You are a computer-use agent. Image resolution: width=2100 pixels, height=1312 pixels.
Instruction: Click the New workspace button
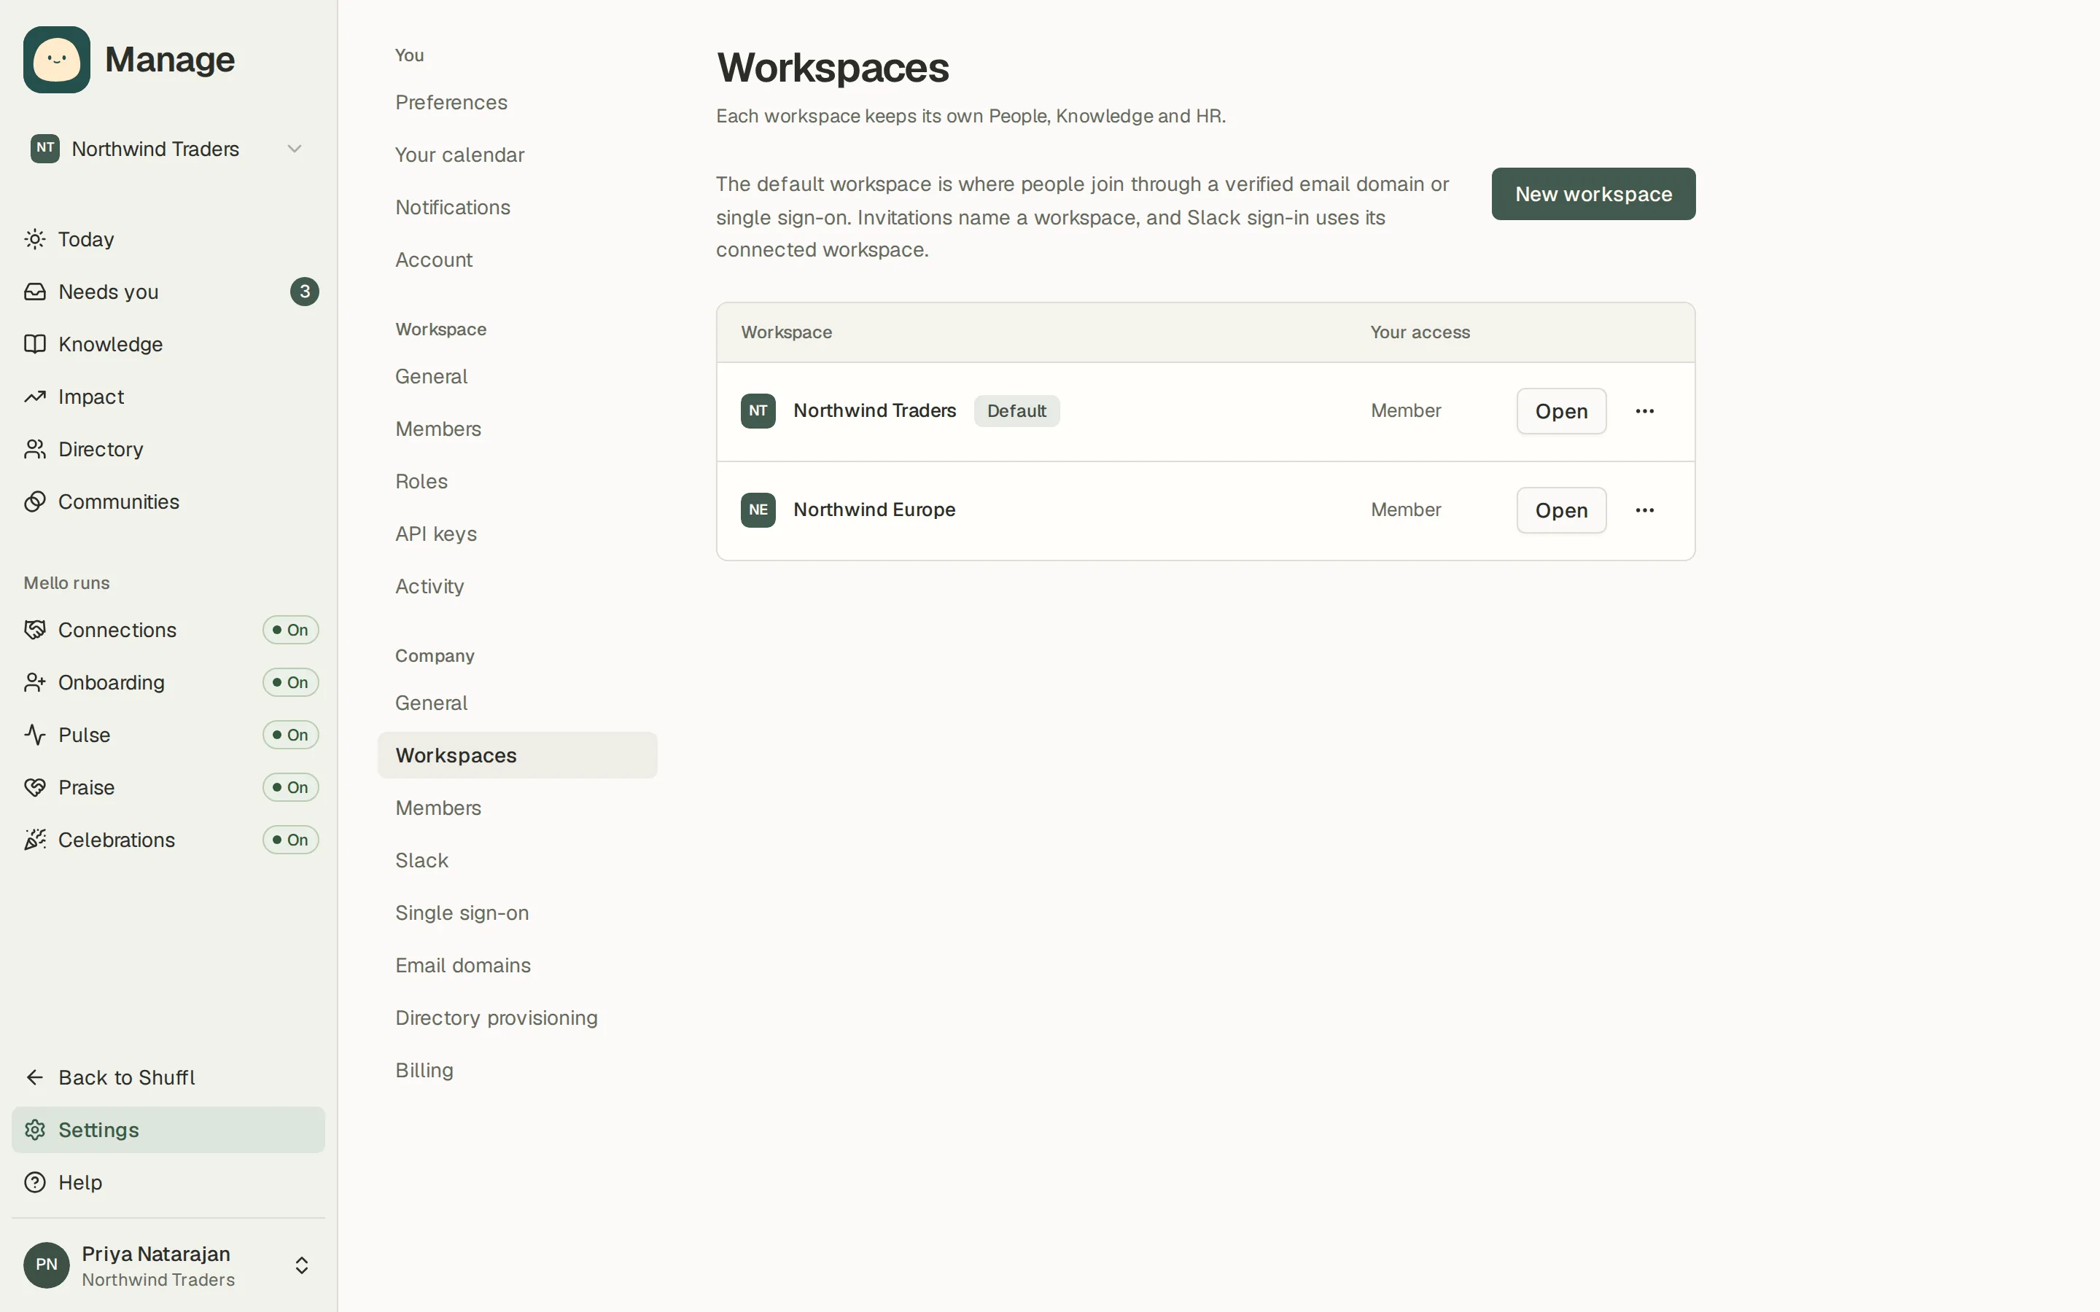pyautogui.click(x=1593, y=195)
